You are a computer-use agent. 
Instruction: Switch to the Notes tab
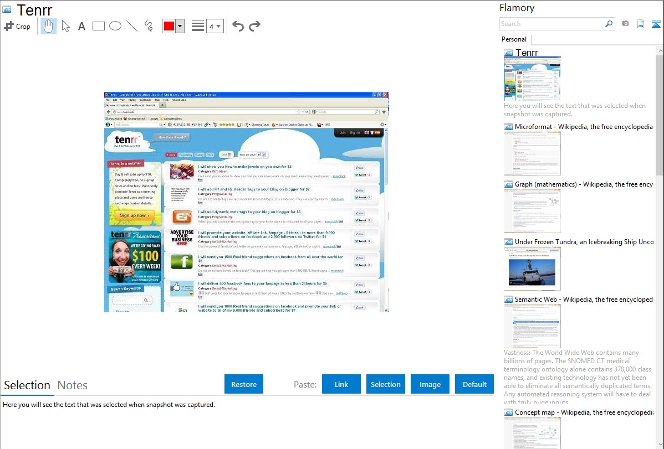pos(73,385)
